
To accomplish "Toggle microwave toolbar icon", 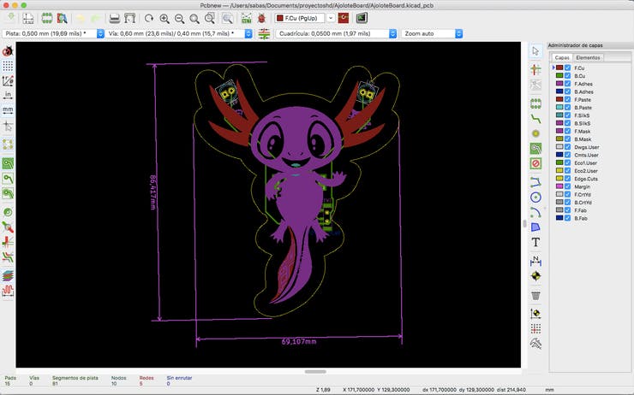I will 8,291.
